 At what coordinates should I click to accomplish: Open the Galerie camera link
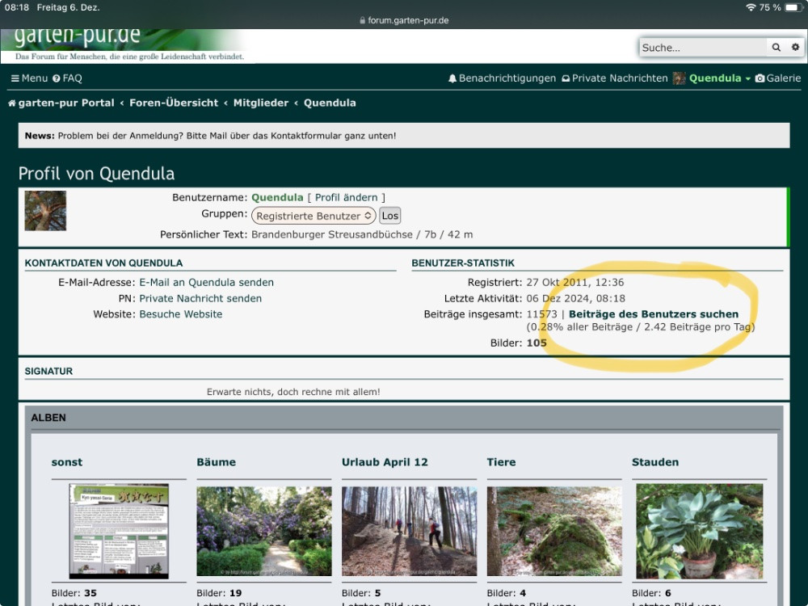click(777, 78)
